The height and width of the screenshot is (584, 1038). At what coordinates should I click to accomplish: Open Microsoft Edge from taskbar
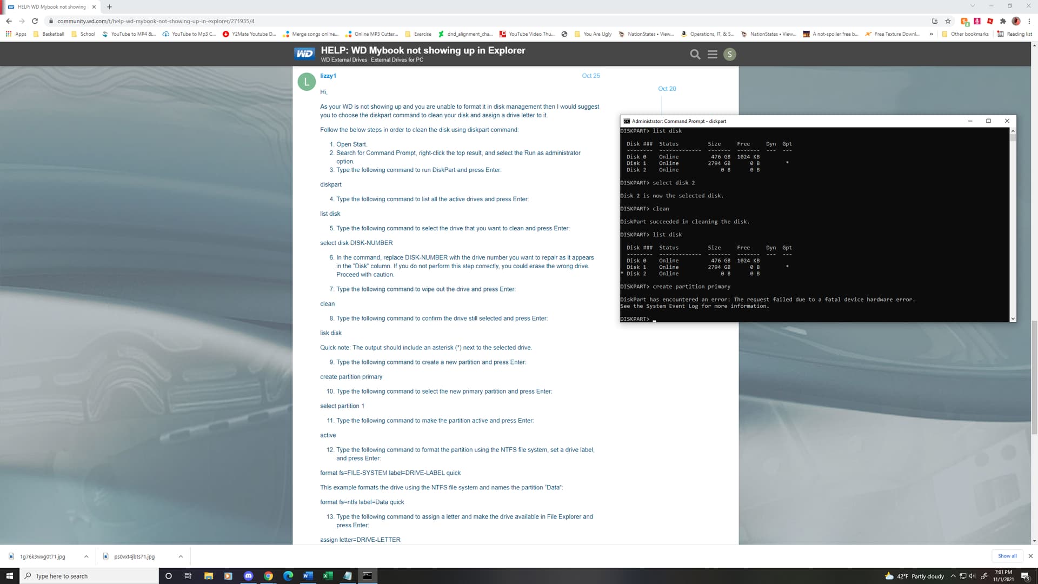pyautogui.click(x=288, y=576)
